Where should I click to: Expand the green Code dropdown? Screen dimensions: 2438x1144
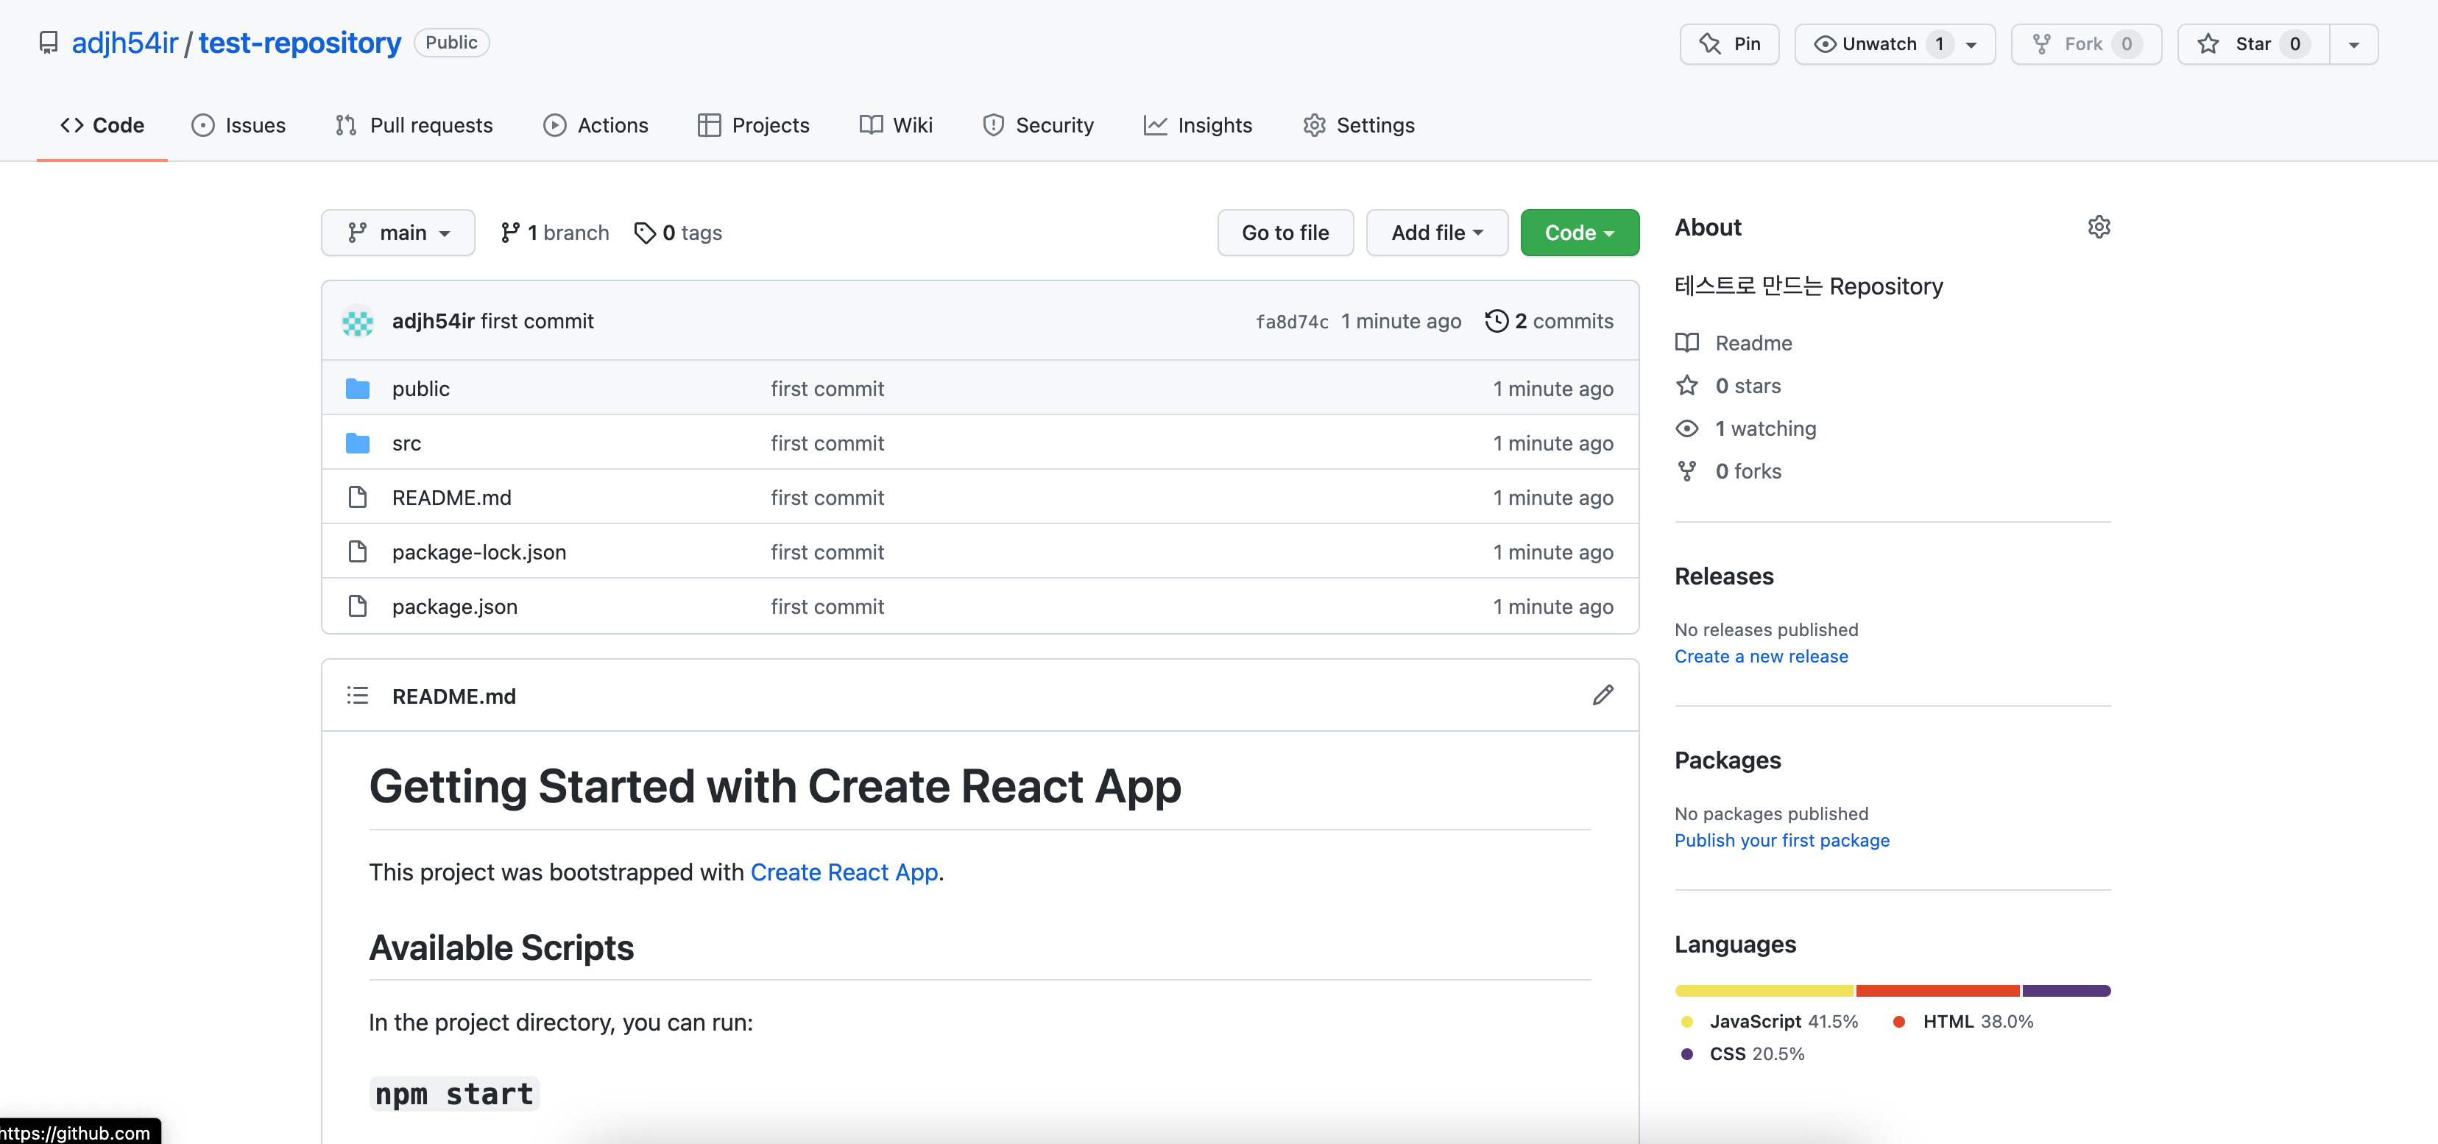(1579, 233)
